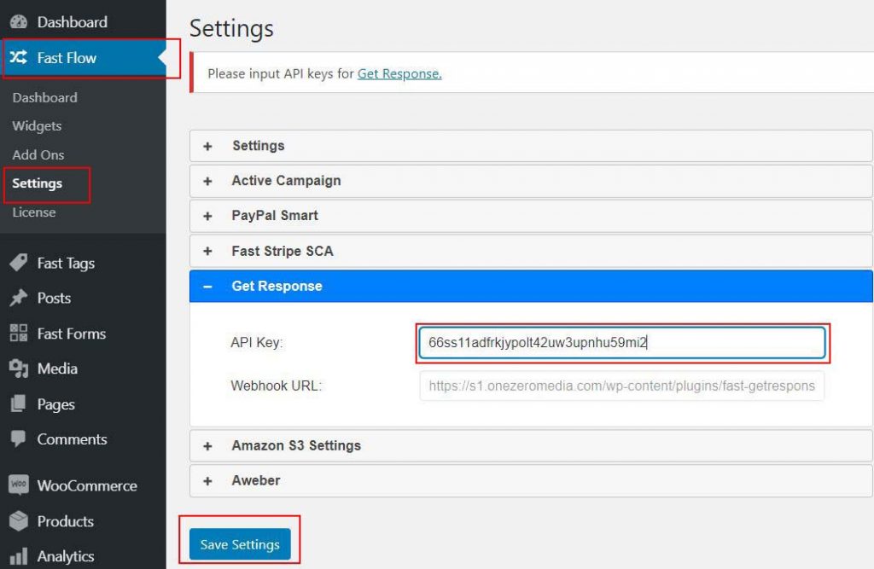
Task: Go to the Posts menu
Action: click(x=54, y=298)
